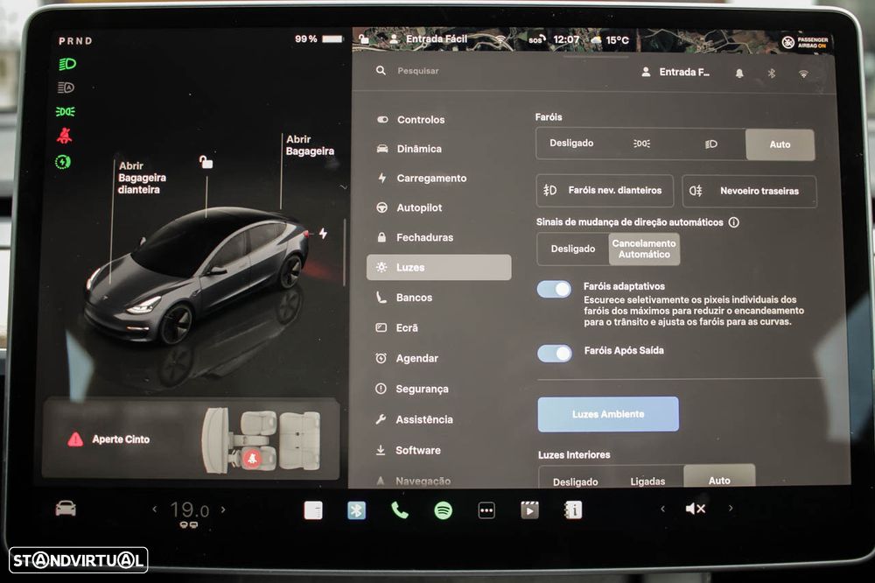The height and width of the screenshot is (583, 875).
Task: Open the Theater video app icon
Action: pyautogui.click(x=529, y=510)
